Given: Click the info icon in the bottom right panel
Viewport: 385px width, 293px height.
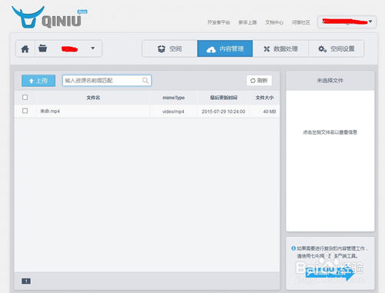Looking at the screenshot, I should (293, 248).
